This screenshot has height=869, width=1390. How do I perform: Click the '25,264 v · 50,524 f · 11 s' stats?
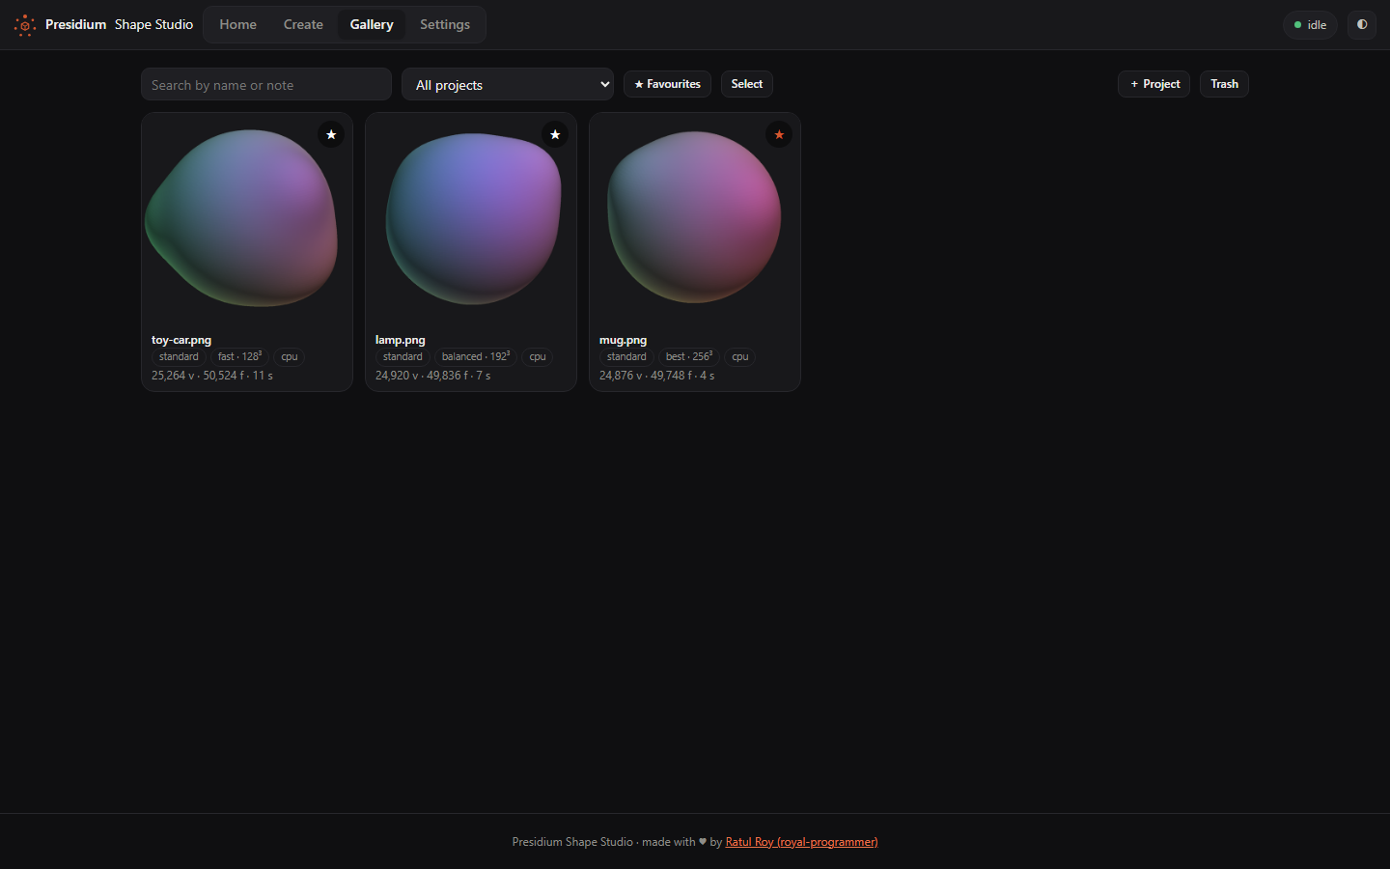(212, 376)
